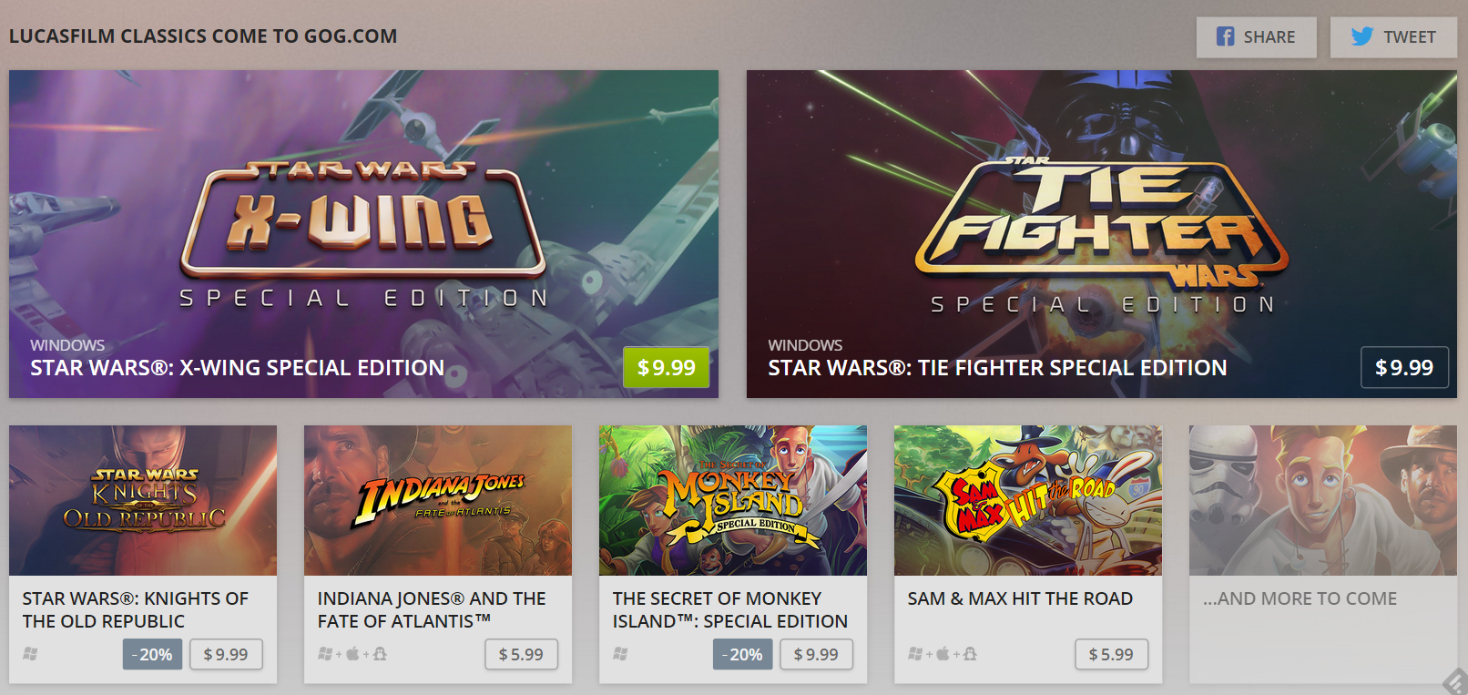Click the $5.99 price for Indiana Jones Fate of Atlantis
Screen dimensions: 1468x695
[x=521, y=654]
